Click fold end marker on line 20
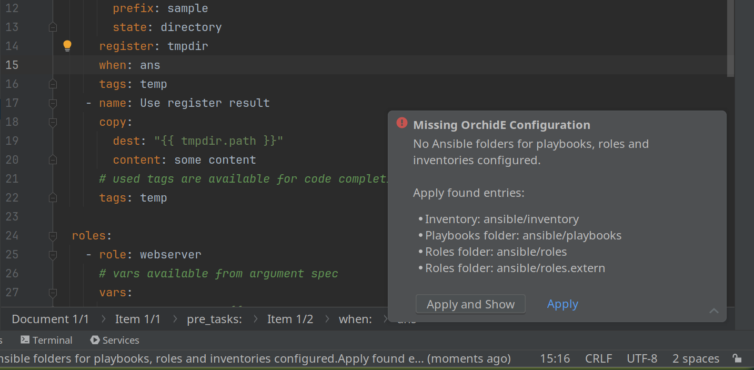This screenshot has height=370, width=754. pos(53,159)
